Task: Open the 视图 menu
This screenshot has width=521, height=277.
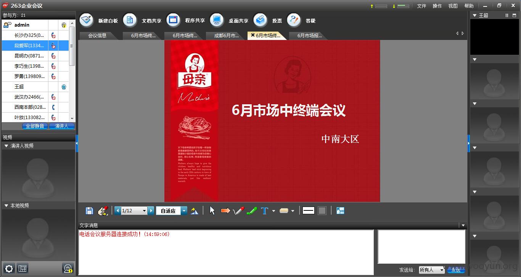Action: pos(453,6)
